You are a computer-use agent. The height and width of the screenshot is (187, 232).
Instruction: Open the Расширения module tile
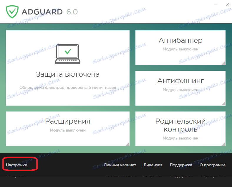point(68,129)
